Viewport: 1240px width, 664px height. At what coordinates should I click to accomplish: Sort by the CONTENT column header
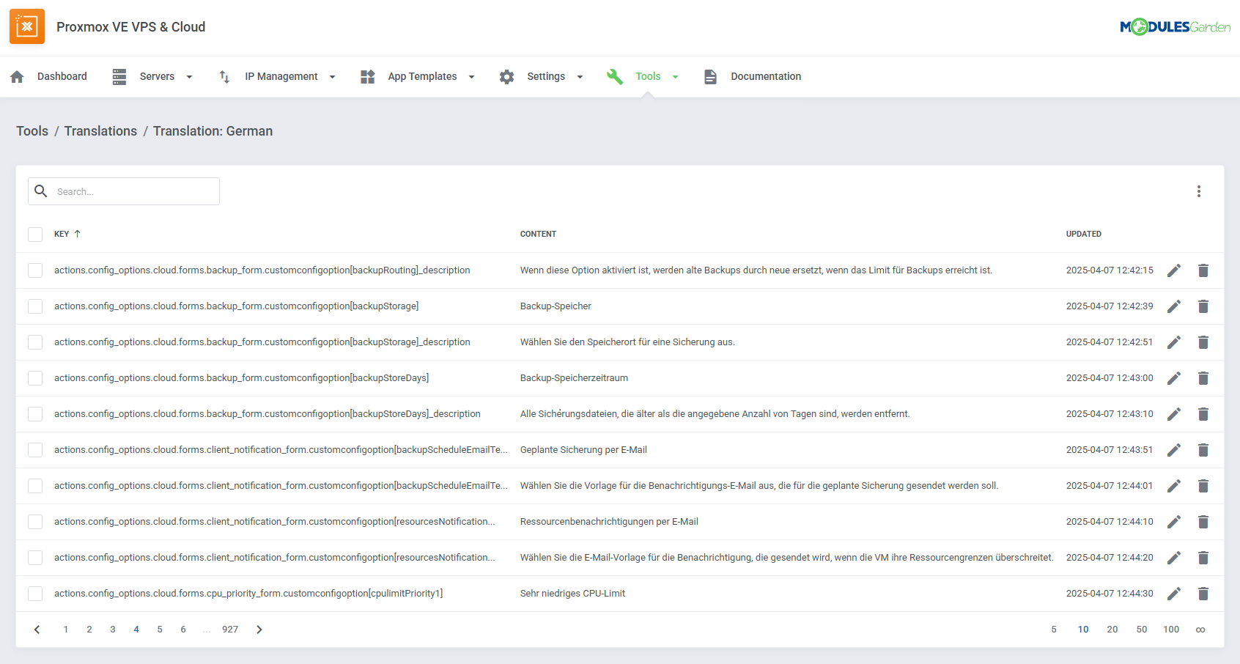(x=539, y=234)
